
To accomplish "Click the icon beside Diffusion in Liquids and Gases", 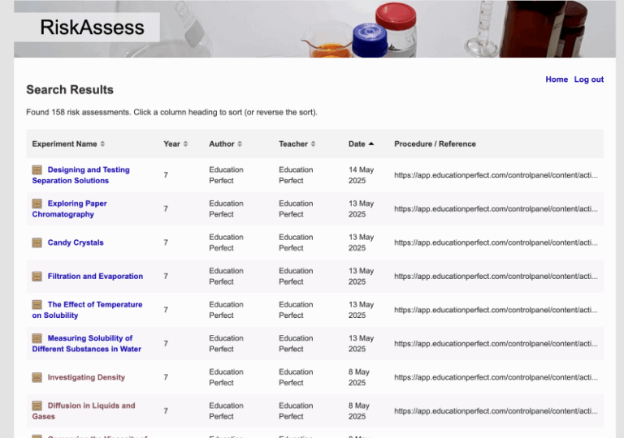I will point(37,406).
